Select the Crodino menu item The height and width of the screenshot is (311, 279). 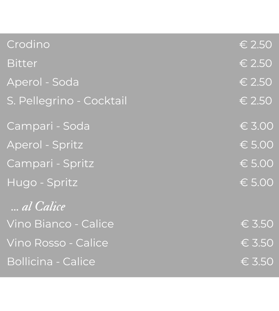28,44
